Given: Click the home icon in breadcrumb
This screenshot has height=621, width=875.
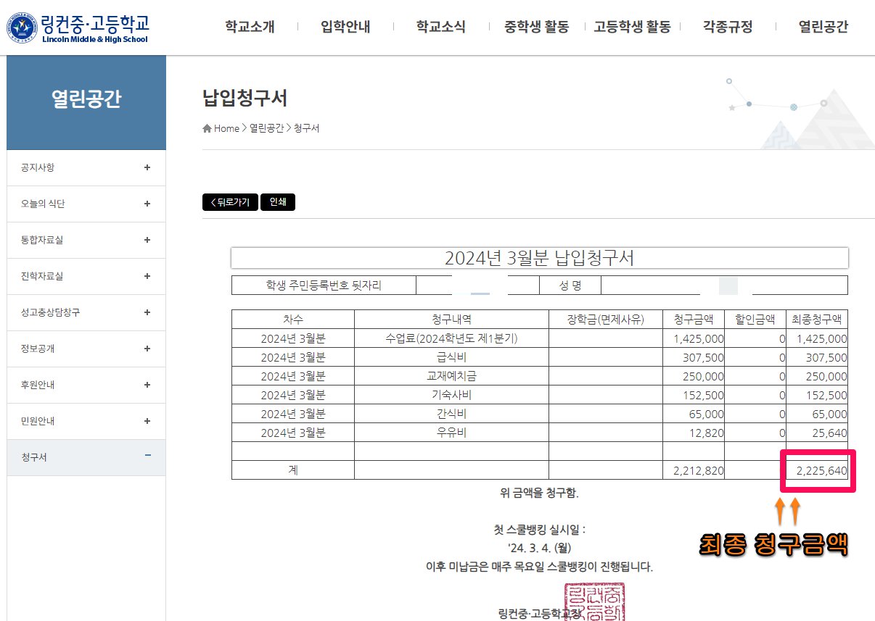Looking at the screenshot, I should 207,128.
